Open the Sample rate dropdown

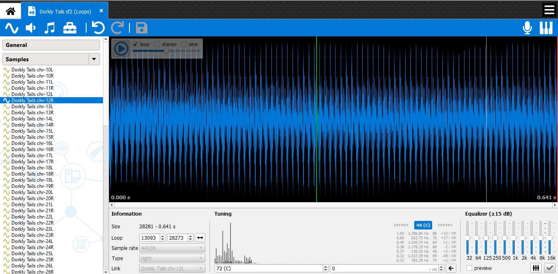click(172, 248)
